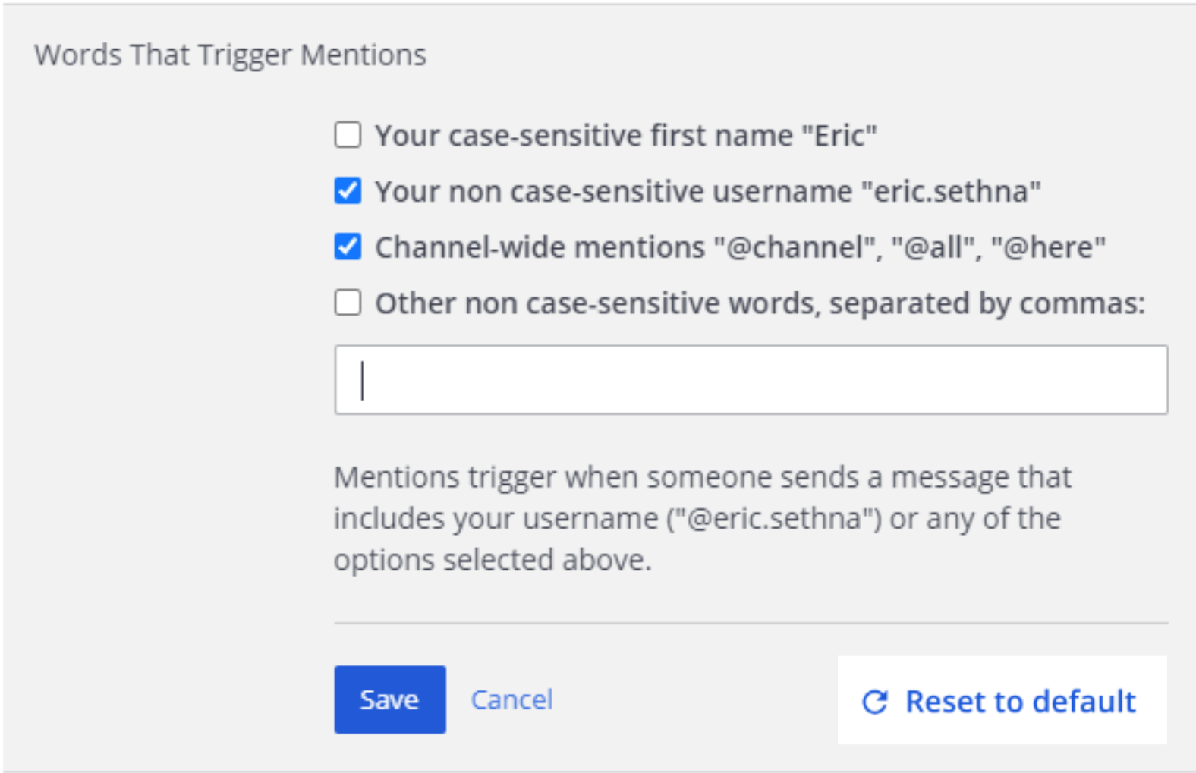Screen dimensions: 1196x773
Task: Click the quoted "@here" mention in the options
Action: pos(1048,247)
